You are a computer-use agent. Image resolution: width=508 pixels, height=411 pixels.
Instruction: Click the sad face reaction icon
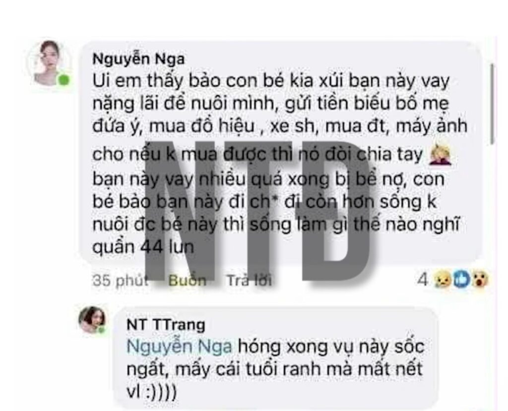click(443, 280)
